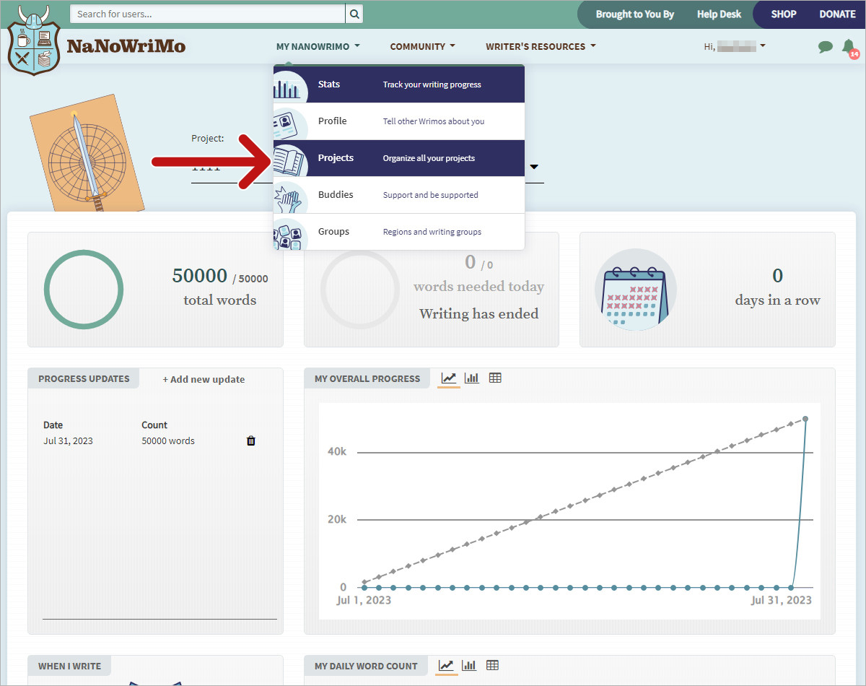The width and height of the screenshot is (866, 686).
Task: Open the project selector dropdown arrow
Action: [534, 167]
